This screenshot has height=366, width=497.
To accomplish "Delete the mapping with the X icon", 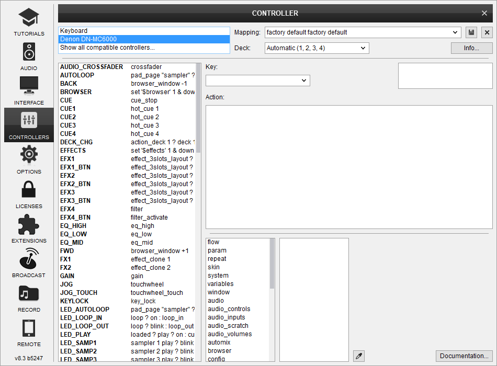I will coord(487,32).
